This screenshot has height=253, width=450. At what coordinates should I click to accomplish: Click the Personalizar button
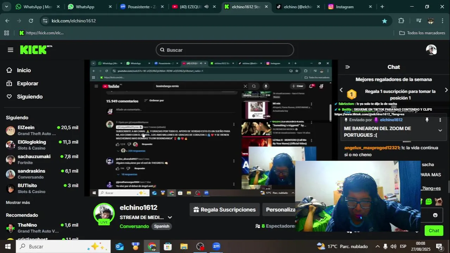tap(281, 210)
